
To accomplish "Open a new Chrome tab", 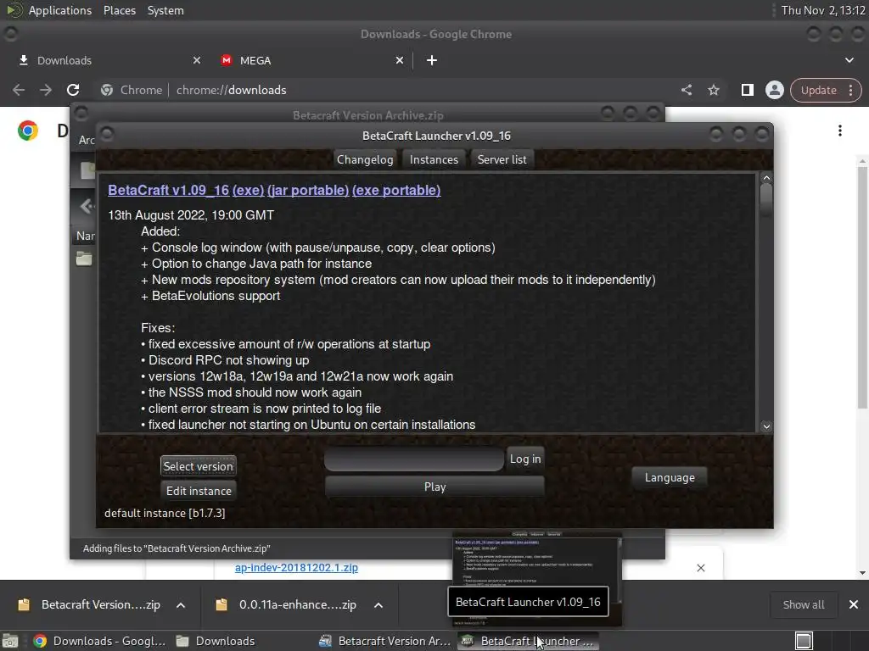I will 432,60.
